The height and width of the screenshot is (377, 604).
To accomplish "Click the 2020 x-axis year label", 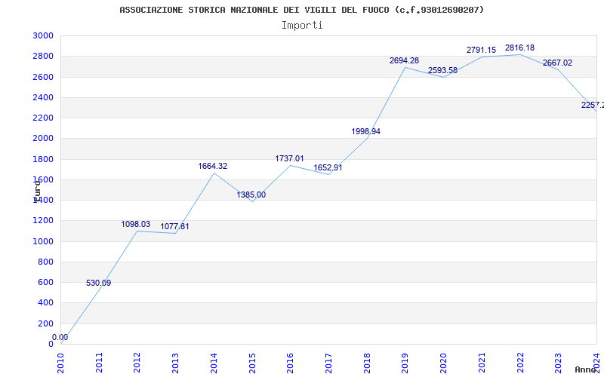I will coord(443,363).
